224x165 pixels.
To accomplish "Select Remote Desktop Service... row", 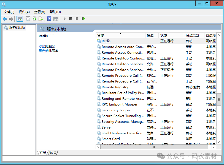I will (x=156, y=70).
